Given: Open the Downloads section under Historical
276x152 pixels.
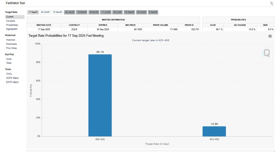Looking at the screenshot, I should pyautogui.click(x=11, y=44).
